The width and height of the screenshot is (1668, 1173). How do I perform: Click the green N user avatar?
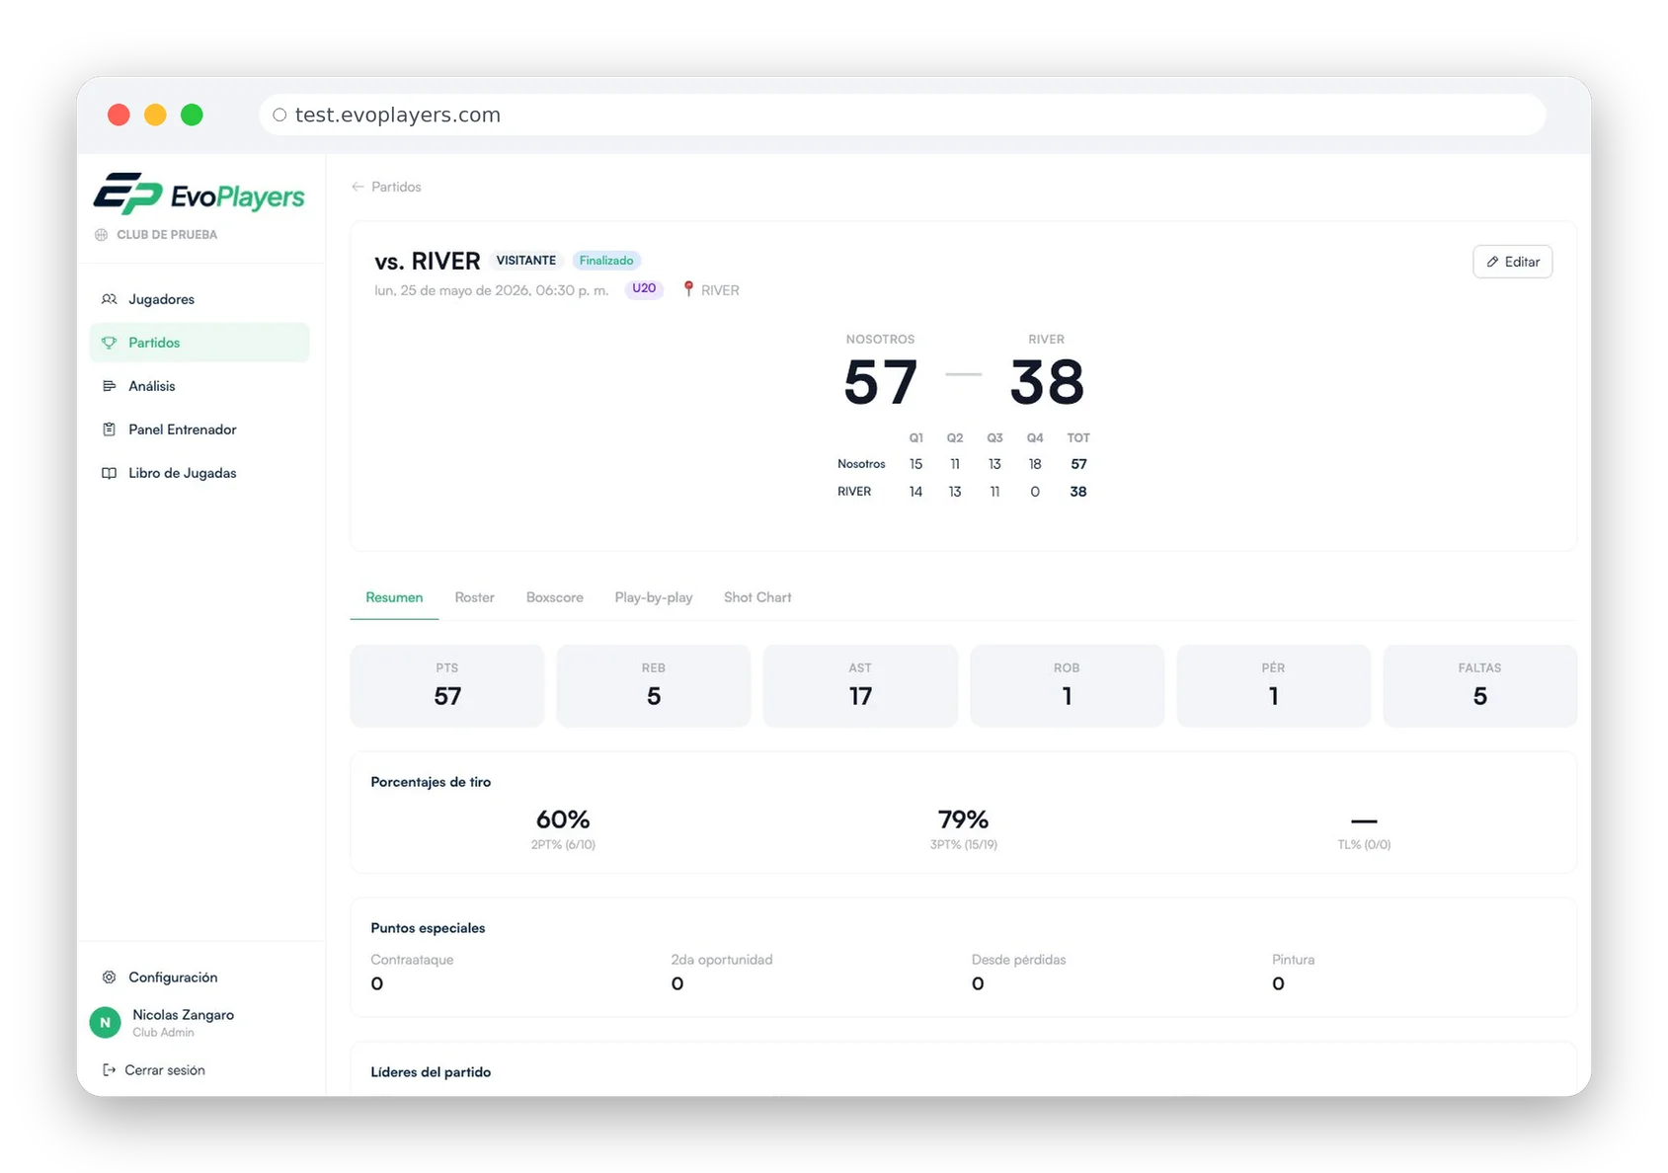105,1023
